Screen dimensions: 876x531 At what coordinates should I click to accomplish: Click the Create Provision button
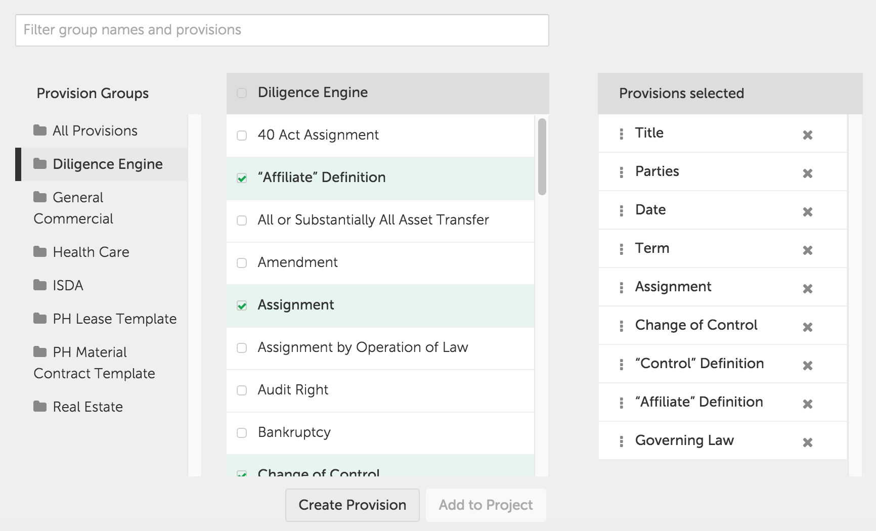(x=353, y=505)
